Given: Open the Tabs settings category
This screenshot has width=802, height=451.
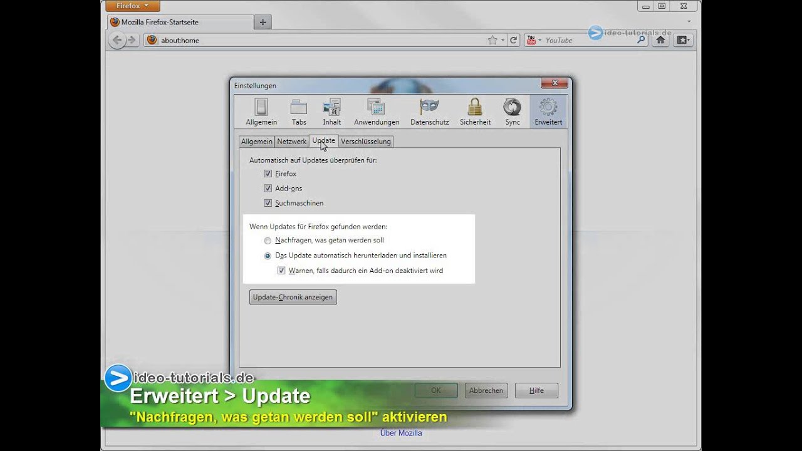Looking at the screenshot, I should pyautogui.click(x=299, y=112).
